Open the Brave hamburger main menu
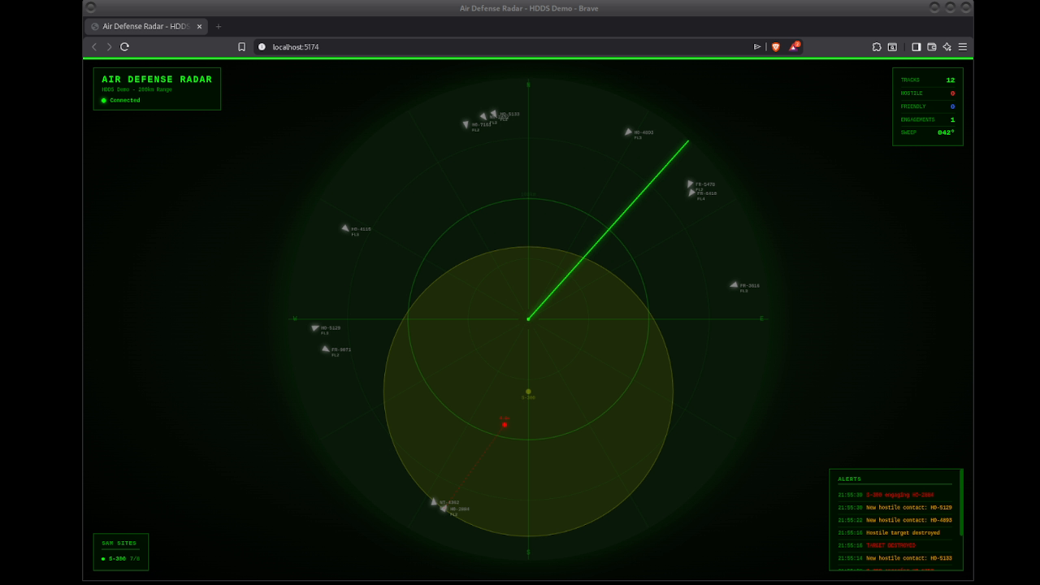The height and width of the screenshot is (585, 1040). point(963,47)
